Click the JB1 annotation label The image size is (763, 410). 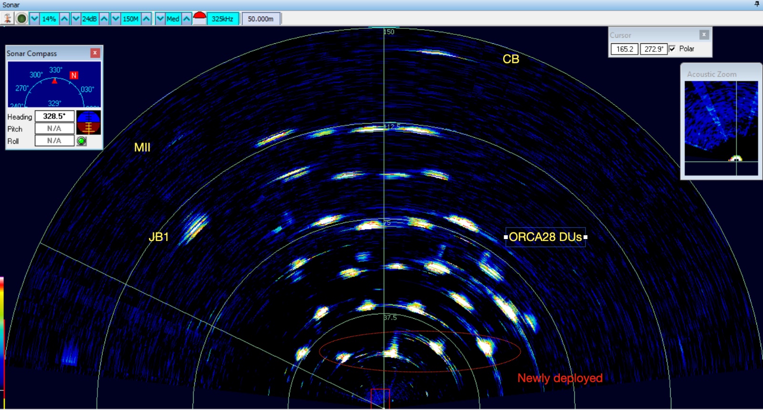[159, 237]
